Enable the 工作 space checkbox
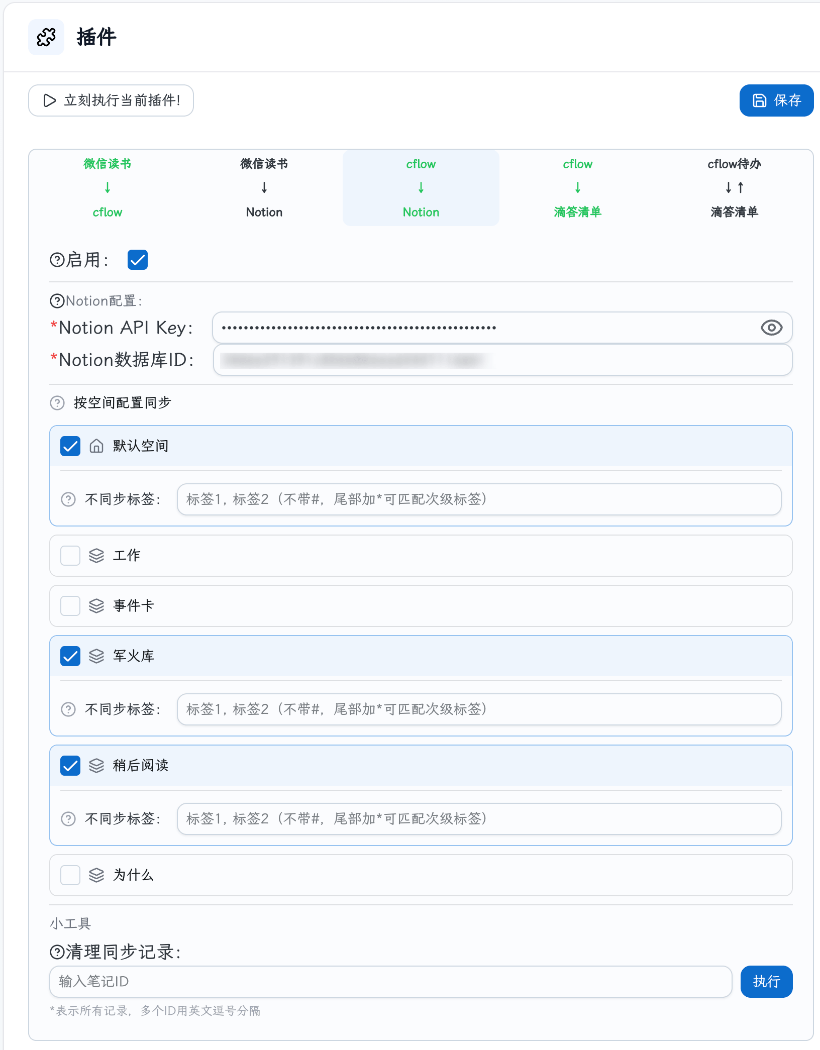Viewport: 820px width, 1050px height. coord(70,556)
